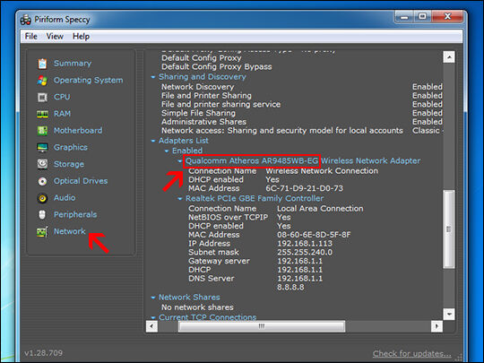The image size is (484, 363).
Task: Click the Audio speaker icon
Action: tap(42, 198)
